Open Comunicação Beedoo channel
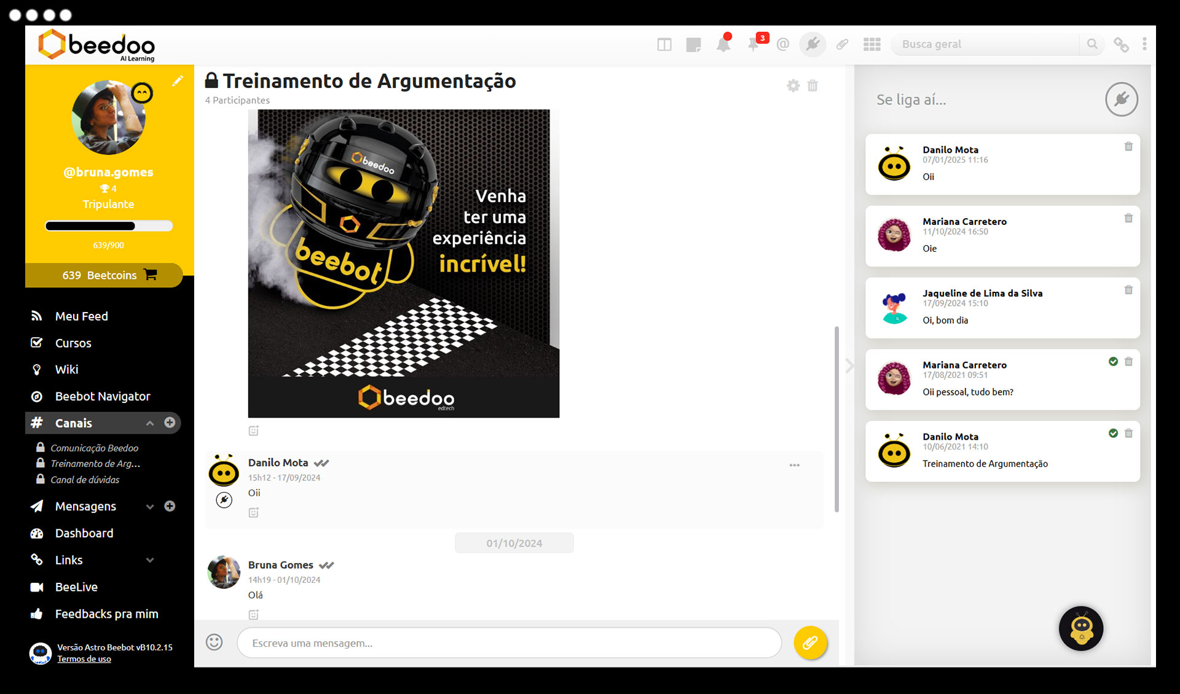The height and width of the screenshot is (694, 1180). (x=94, y=448)
